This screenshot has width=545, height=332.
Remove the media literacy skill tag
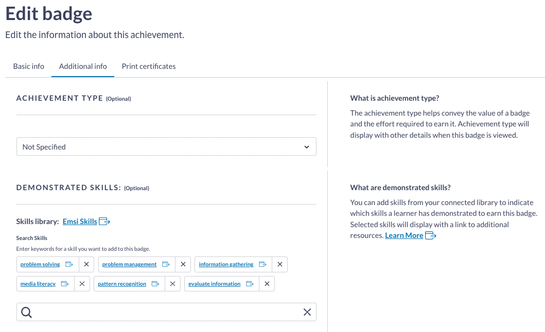click(x=82, y=284)
